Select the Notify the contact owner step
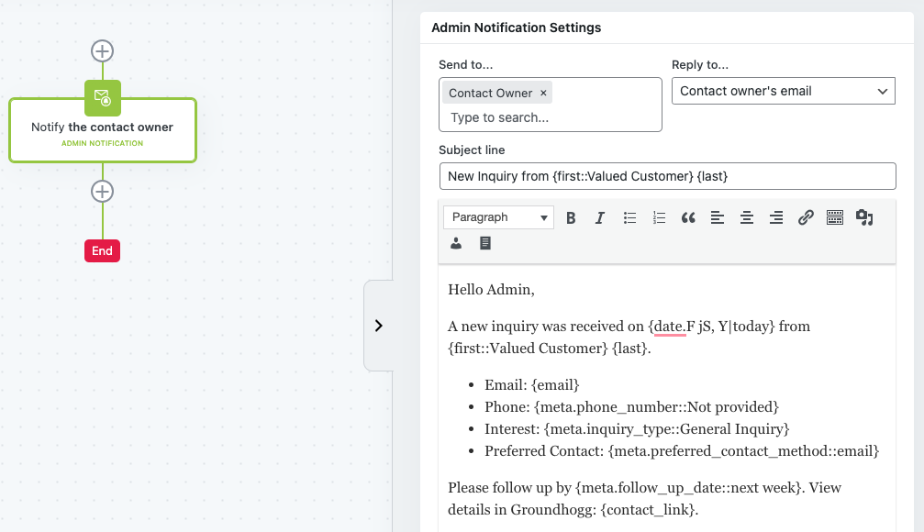924x532 pixels. point(103,130)
